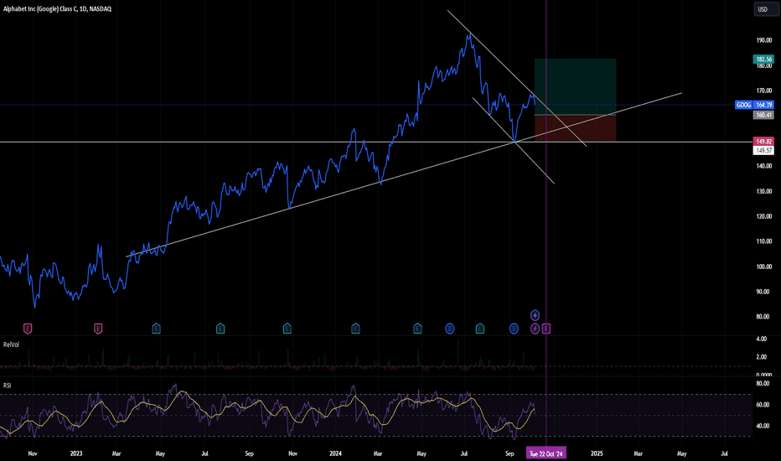Click the Tue 22 Oct '24 date label
The image size is (781, 461).
pyautogui.click(x=546, y=453)
